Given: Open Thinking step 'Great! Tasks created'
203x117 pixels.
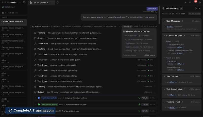Looking at the screenshot, I should pyautogui.click(x=95, y=87).
